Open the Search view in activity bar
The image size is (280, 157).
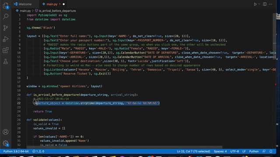pyautogui.click(x=6, y=17)
